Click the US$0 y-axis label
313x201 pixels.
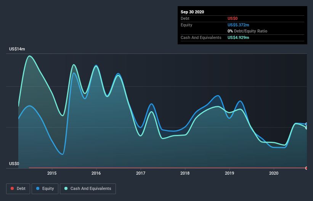tap(14, 164)
